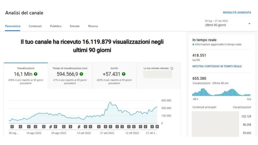The height and width of the screenshot is (145, 258).
Task: Click the clock icon next to entrate stimate
Action: [172, 68]
